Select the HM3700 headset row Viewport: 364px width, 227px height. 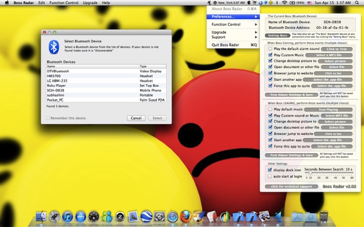pos(106,76)
